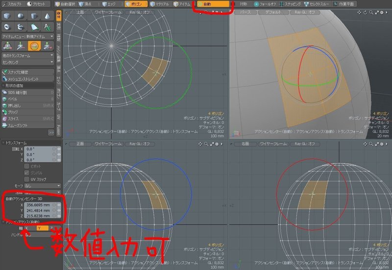
Task: Click the スライス tool button
Action: (28, 119)
